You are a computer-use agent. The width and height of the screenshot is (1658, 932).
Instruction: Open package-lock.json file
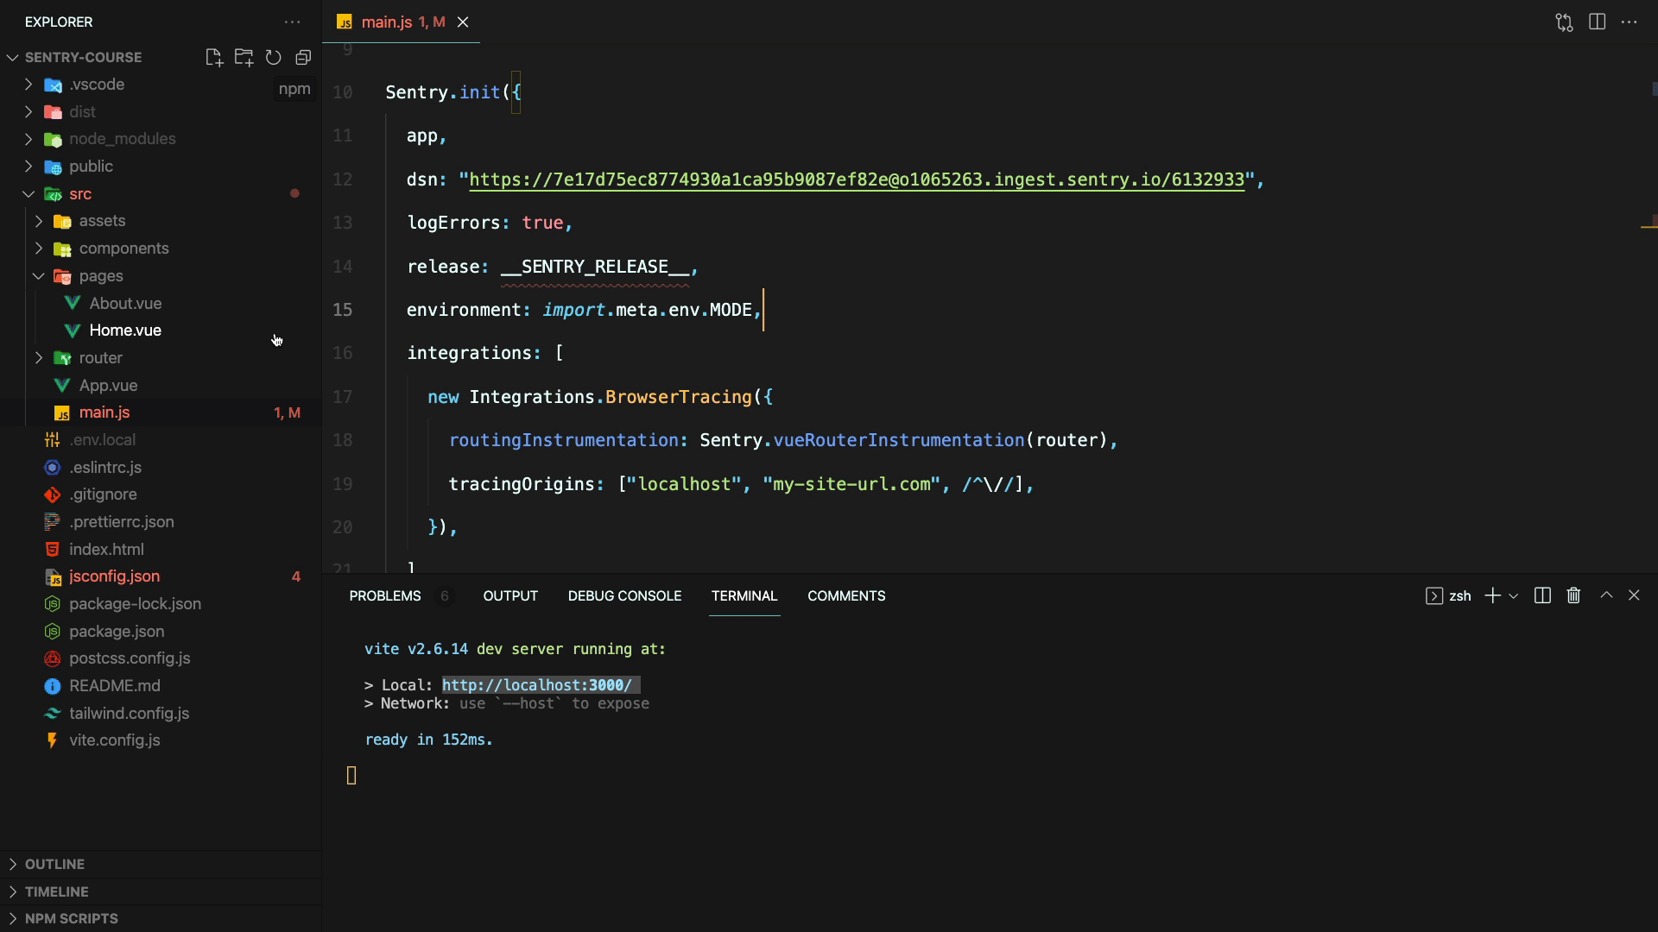(161, 604)
